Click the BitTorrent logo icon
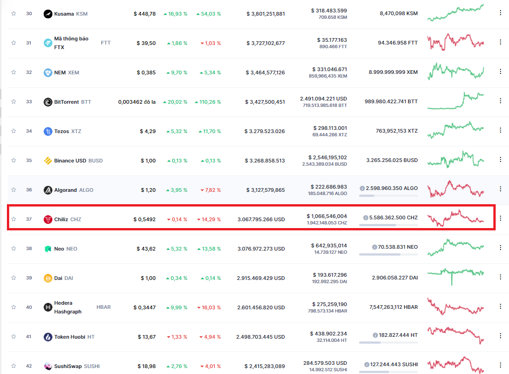Viewport: 509px width, 374px height. pos(48,102)
